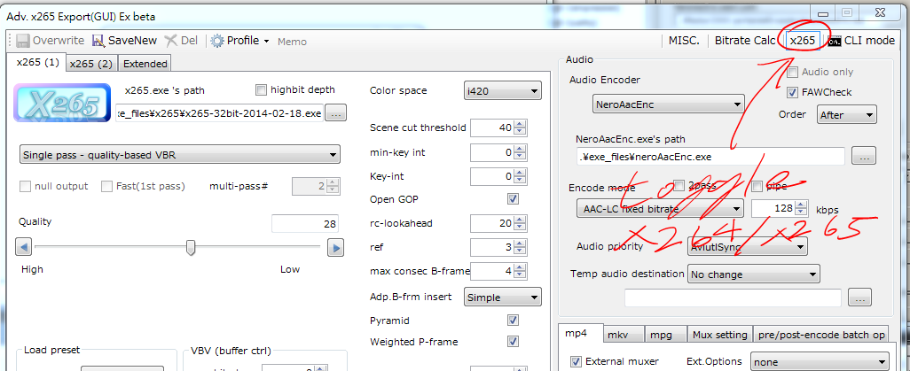Delete profile with Del button
This screenshot has height=371, width=910.
pyautogui.click(x=181, y=41)
